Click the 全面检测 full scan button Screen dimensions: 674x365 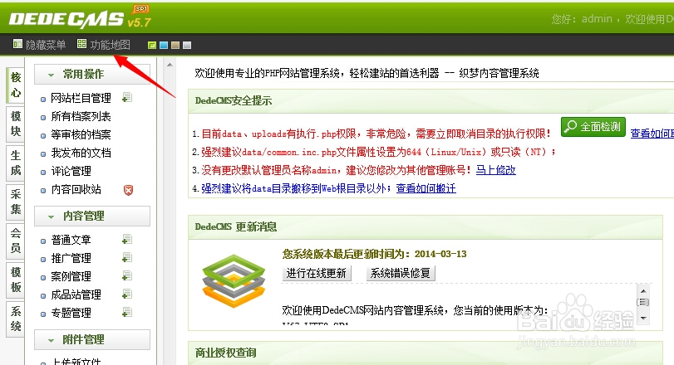coord(593,127)
